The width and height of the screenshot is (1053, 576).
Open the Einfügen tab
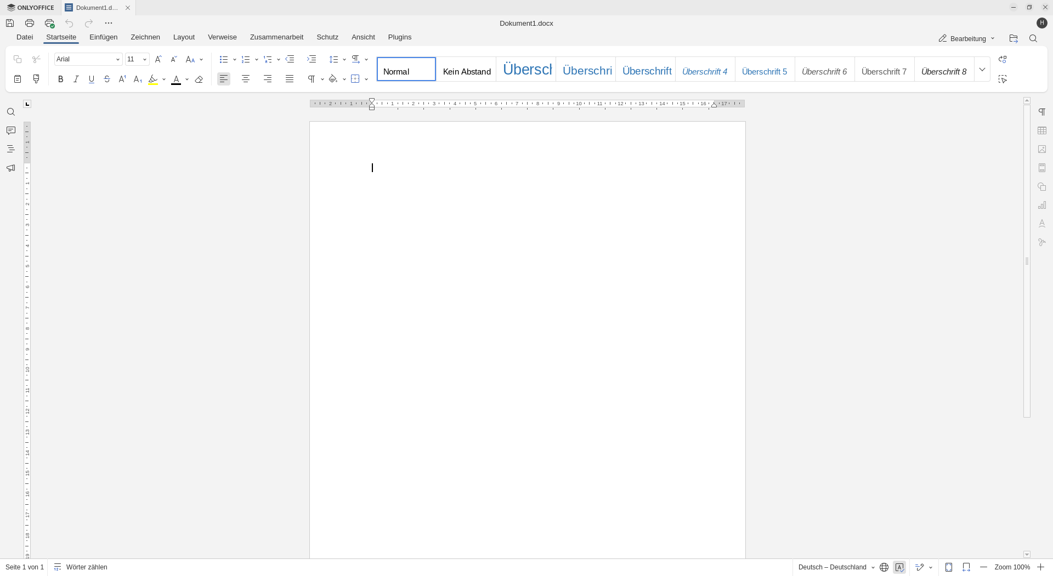(x=103, y=37)
